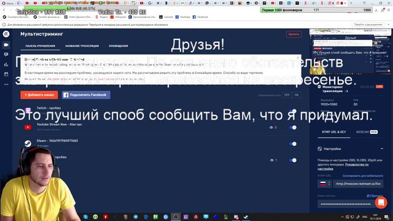Open the Windows notification center icon
Screen dimensions: 393x221
(x=386, y=217)
